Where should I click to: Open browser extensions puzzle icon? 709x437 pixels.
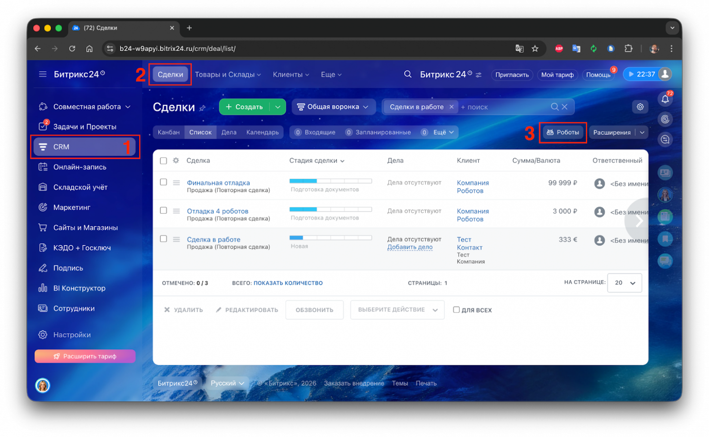pos(629,49)
